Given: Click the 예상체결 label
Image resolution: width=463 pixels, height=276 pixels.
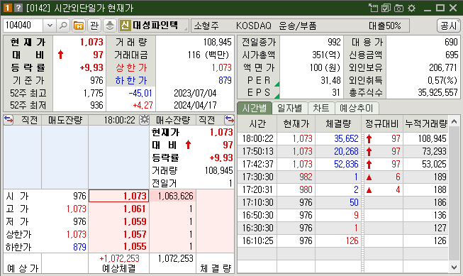Looking at the screenshot, I should [118, 268].
